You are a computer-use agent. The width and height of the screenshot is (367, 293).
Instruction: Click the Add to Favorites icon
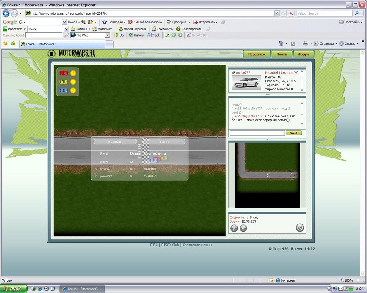pos(13,43)
